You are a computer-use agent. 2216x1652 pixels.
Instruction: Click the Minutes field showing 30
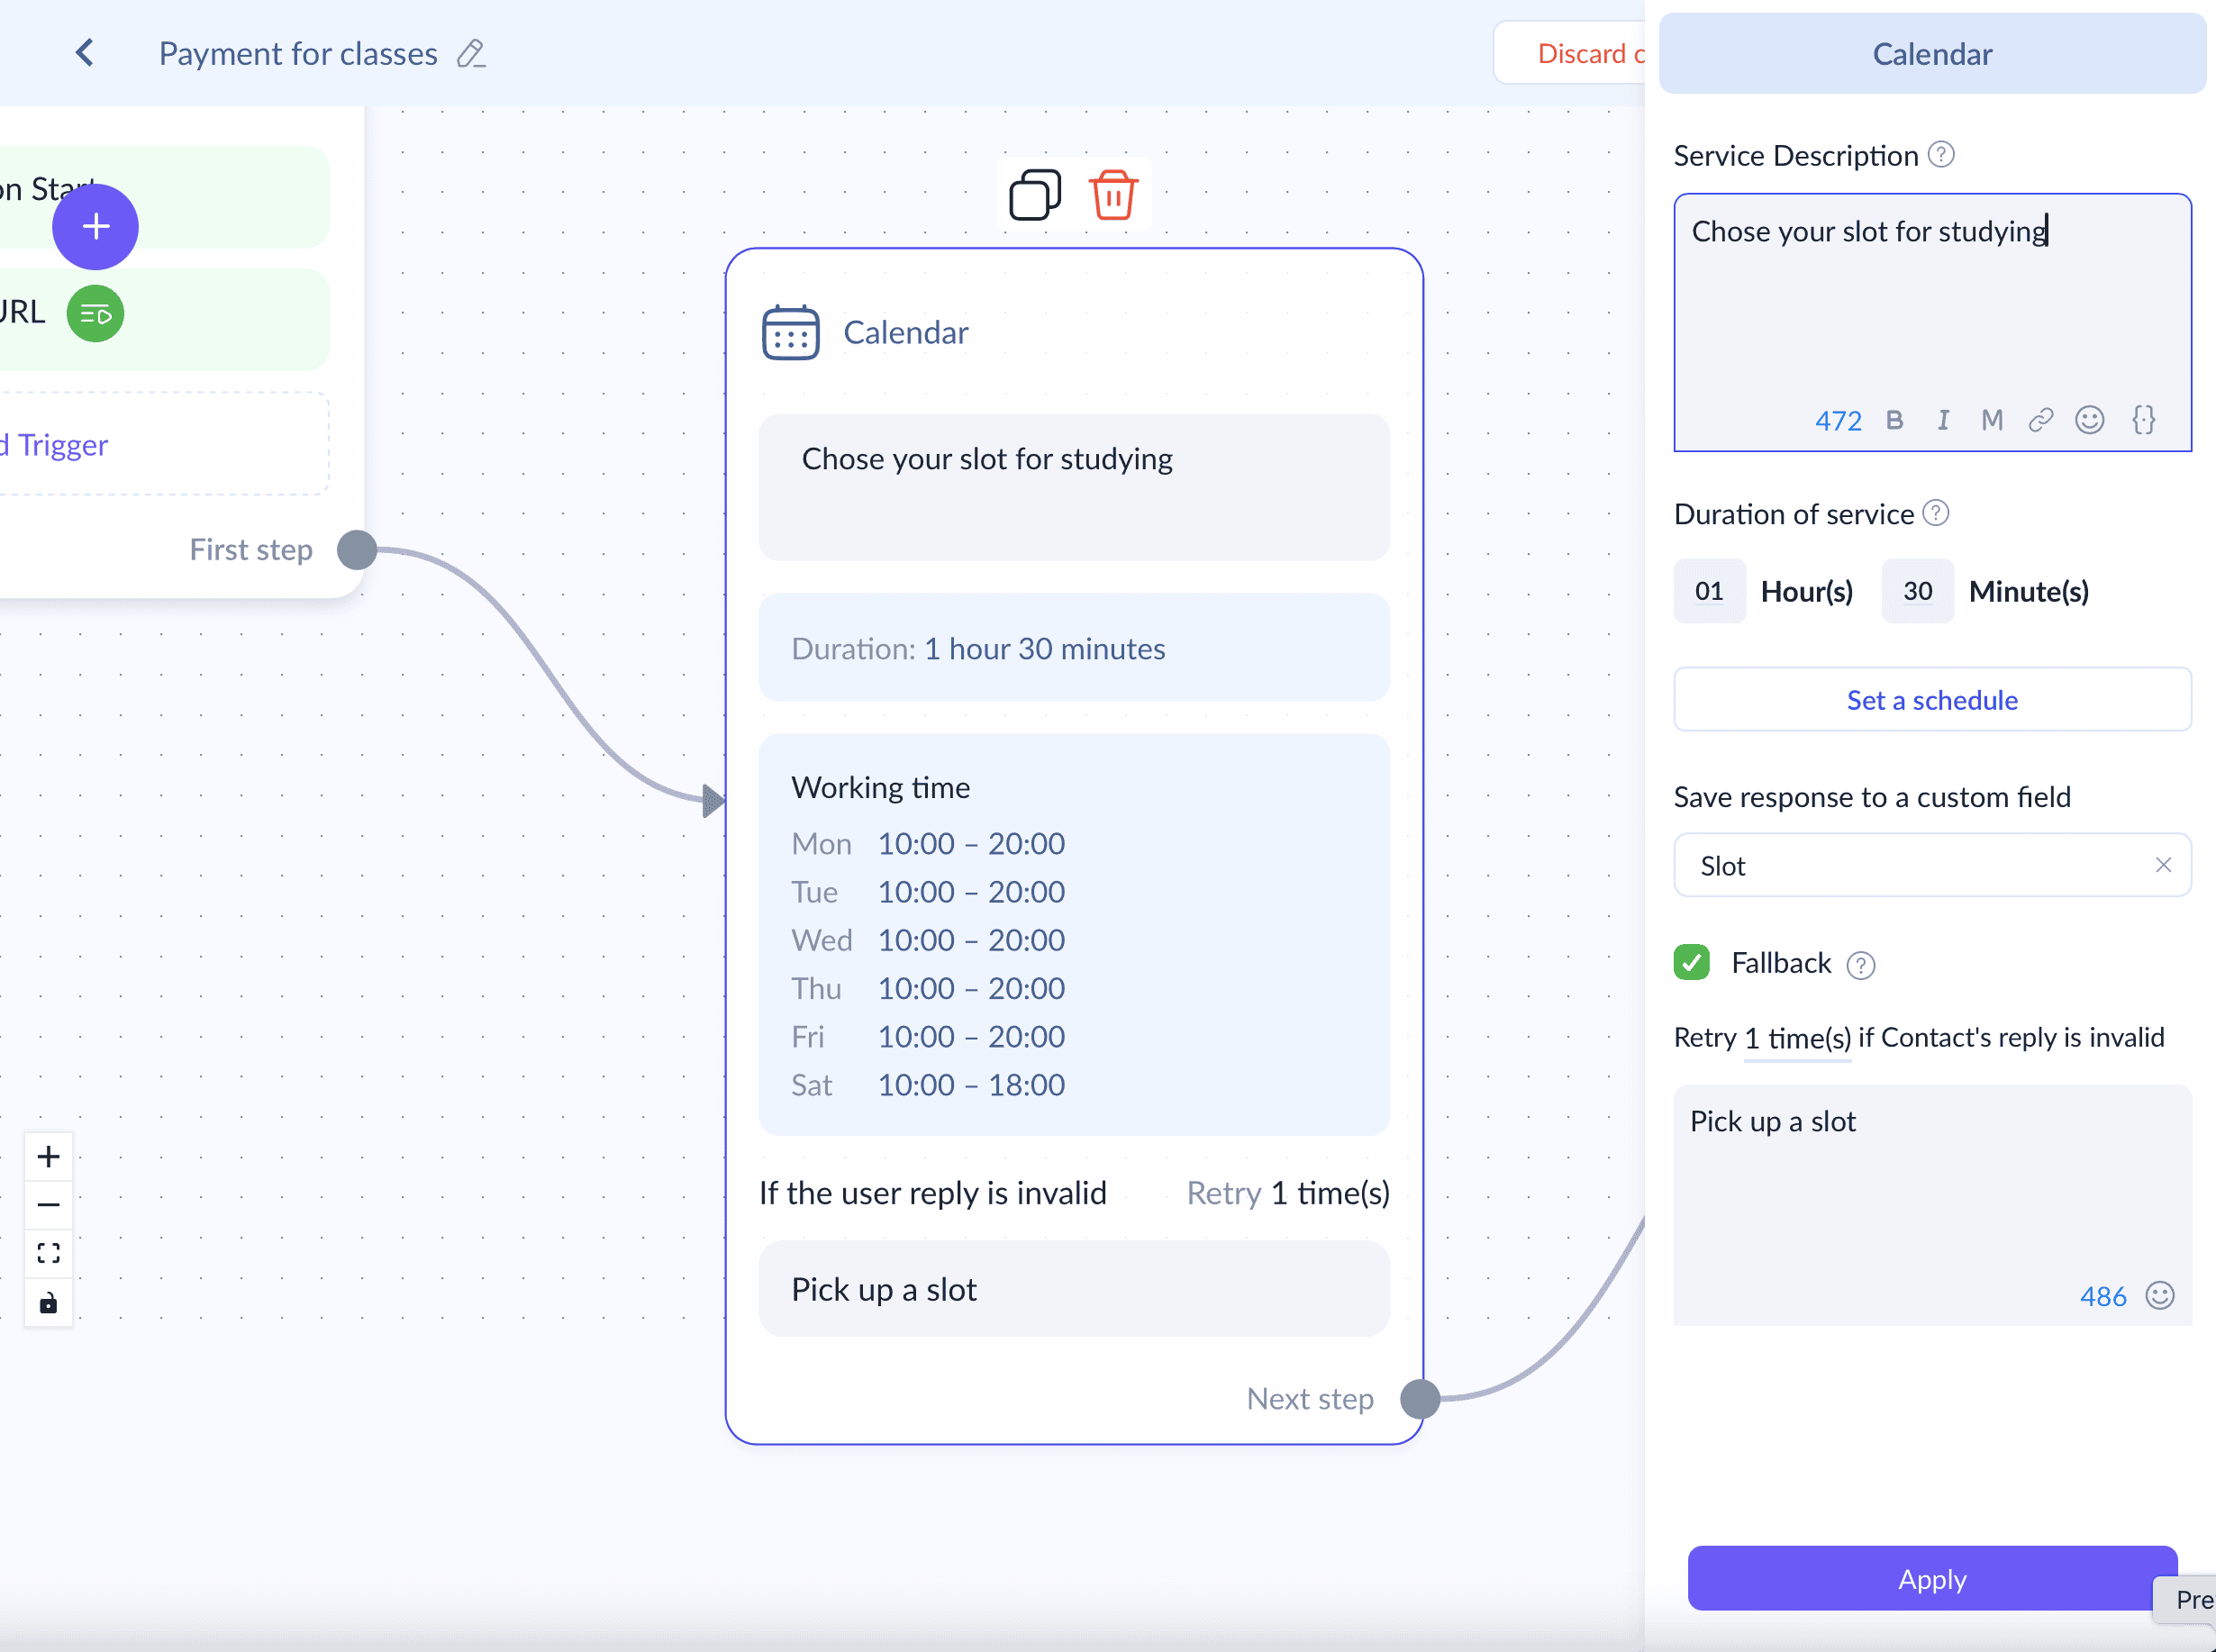tap(1917, 591)
